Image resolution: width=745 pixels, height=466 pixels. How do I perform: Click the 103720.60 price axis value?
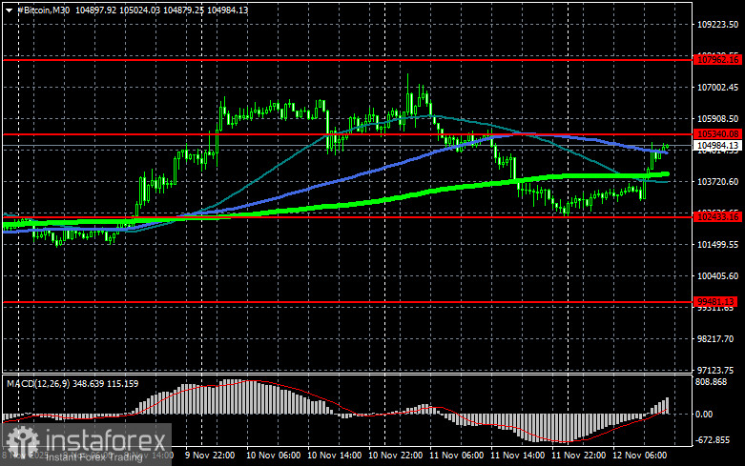pos(717,182)
